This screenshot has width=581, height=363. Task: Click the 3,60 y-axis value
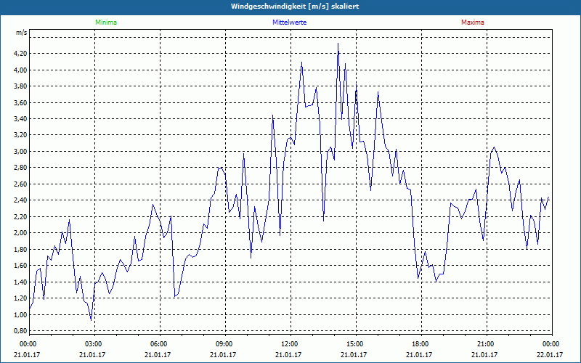pos(20,102)
